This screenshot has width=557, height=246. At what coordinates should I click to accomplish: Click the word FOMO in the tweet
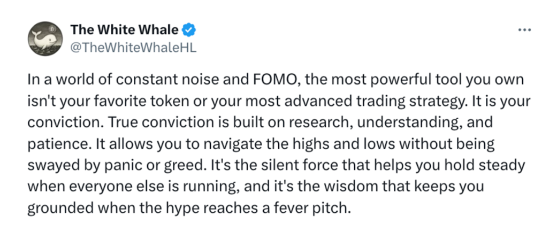273,80
